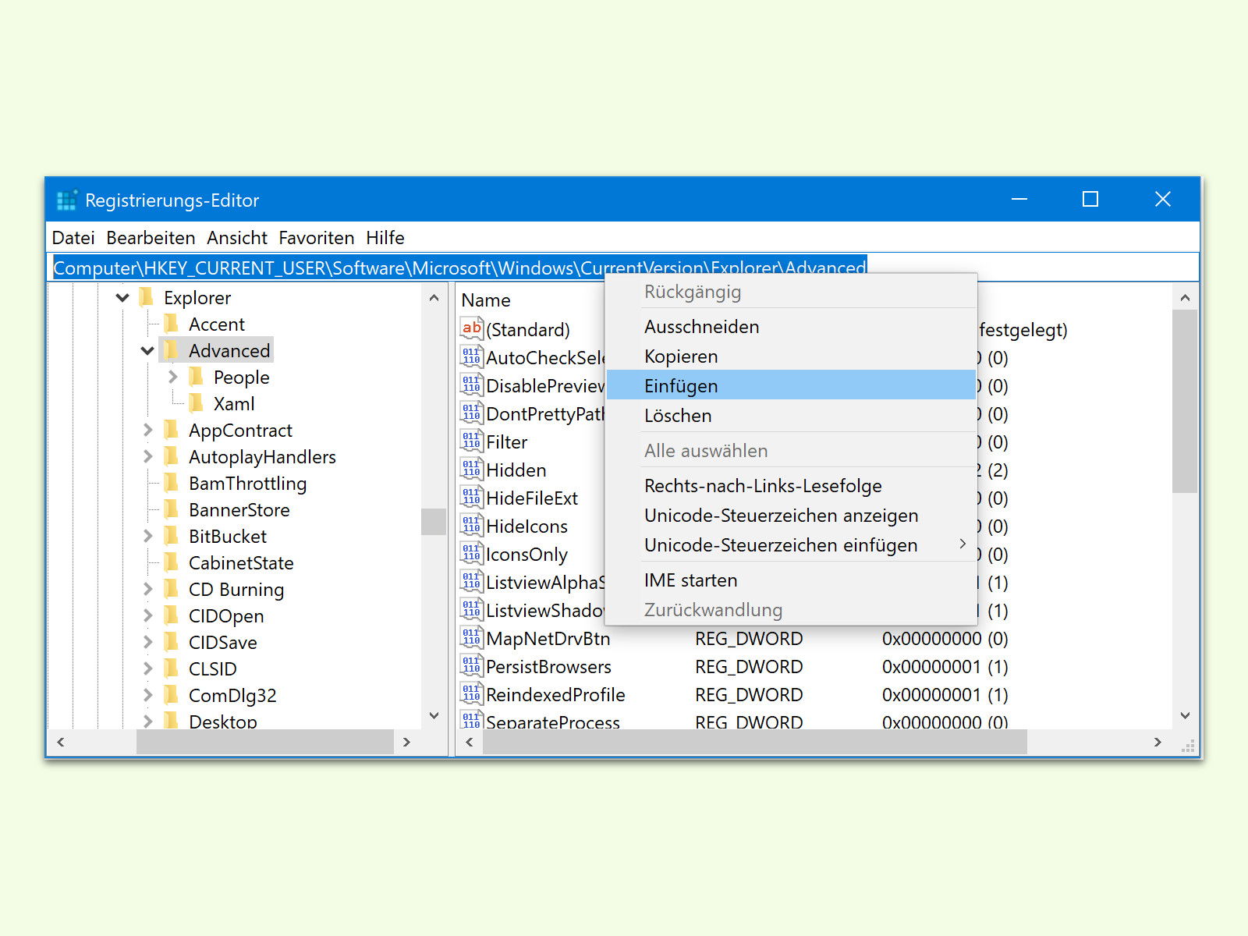Open the Datei menu
This screenshot has height=936, width=1248.
73,237
